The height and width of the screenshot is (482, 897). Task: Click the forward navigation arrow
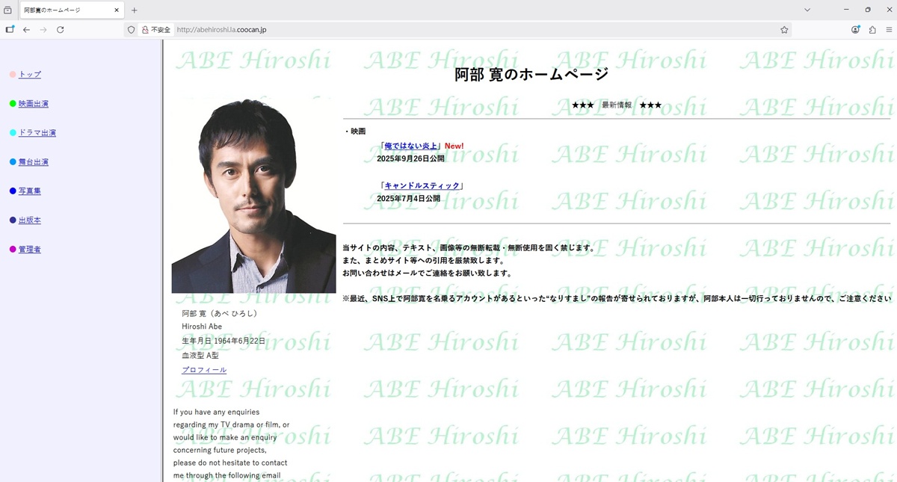pos(44,29)
